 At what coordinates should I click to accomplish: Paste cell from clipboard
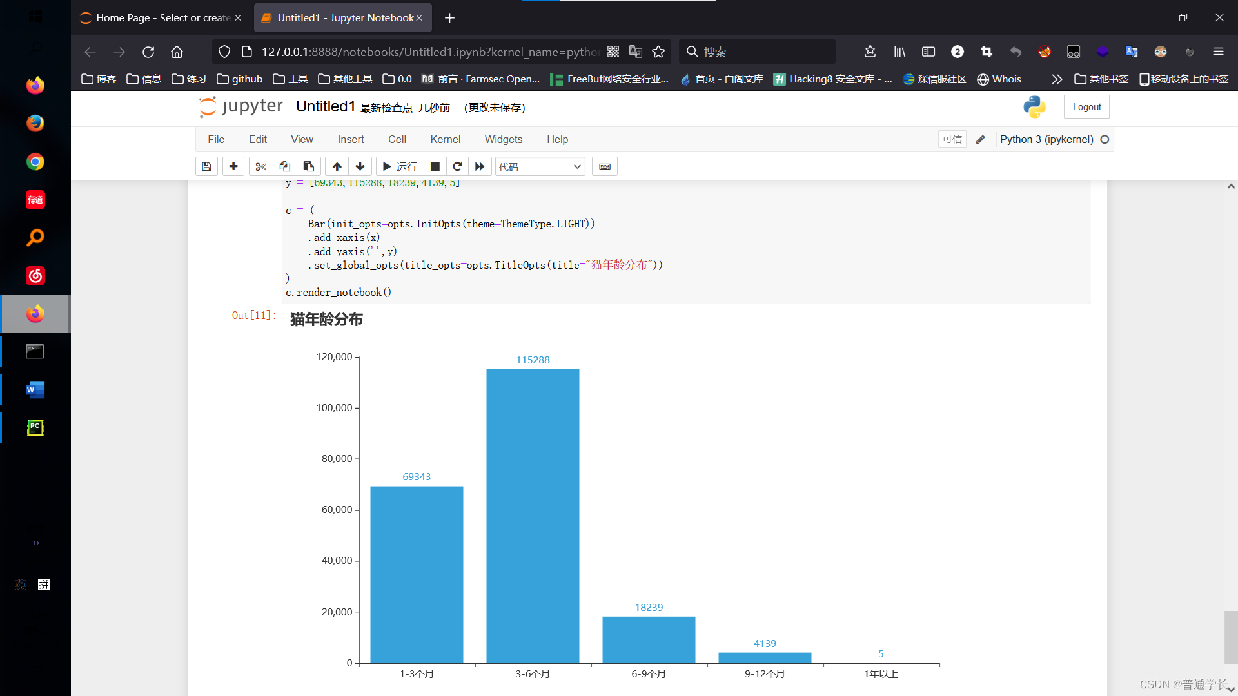coord(309,166)
